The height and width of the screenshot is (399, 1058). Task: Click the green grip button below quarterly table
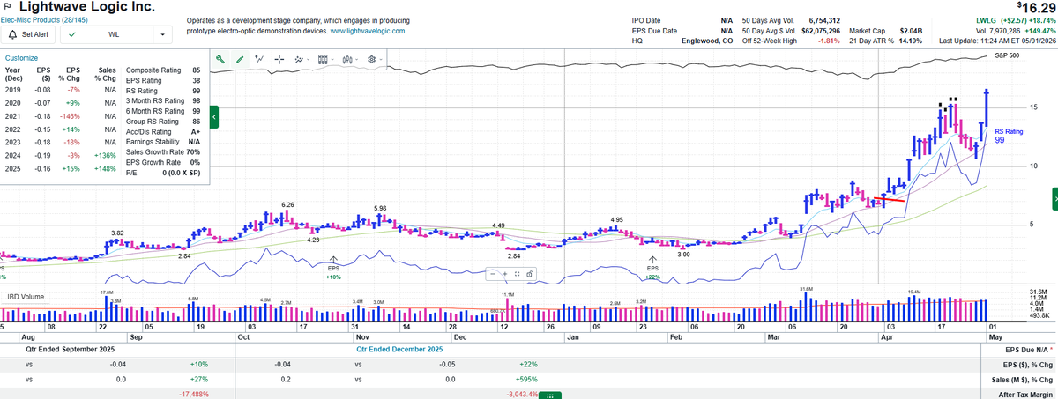point(549,395)
